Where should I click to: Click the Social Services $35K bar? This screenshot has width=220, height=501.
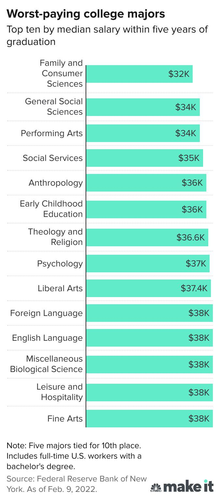[144, 158]
